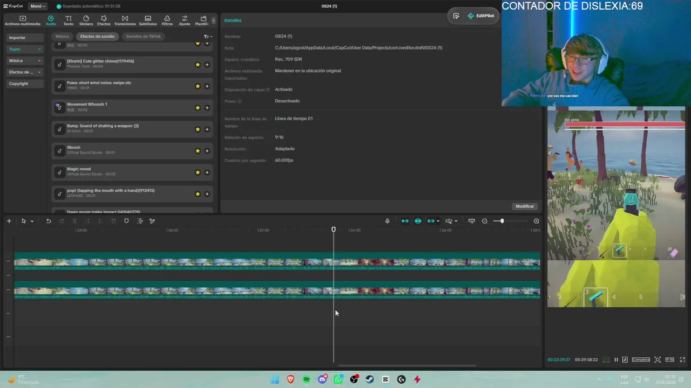
Task: Open the Copyright section
Action: coord(25,84)
